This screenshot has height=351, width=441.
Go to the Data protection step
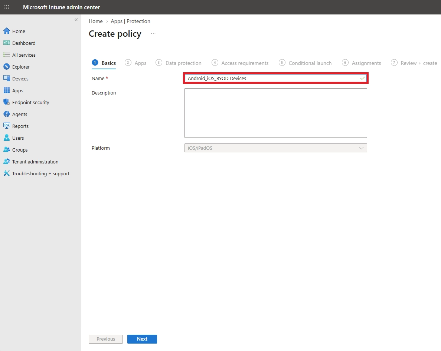pos(178,63)
